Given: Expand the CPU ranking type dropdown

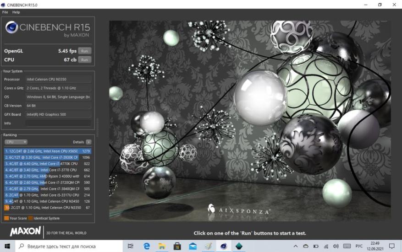Looking at the screenshot, I should coord(16,142).
